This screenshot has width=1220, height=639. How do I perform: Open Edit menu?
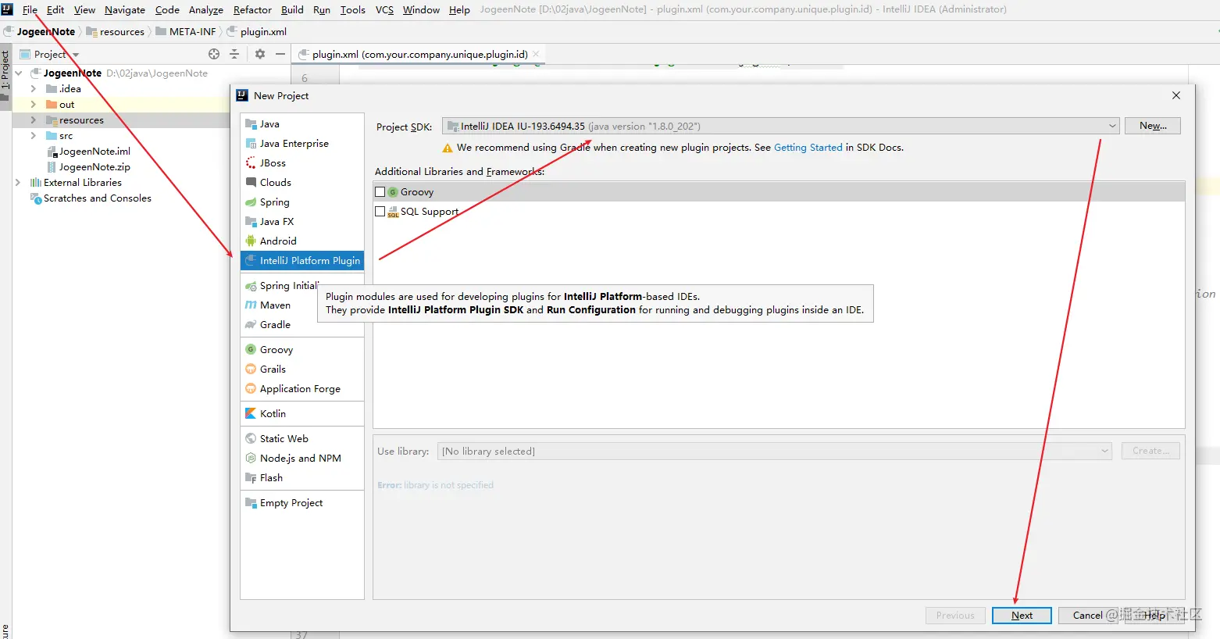pos(55,9)
